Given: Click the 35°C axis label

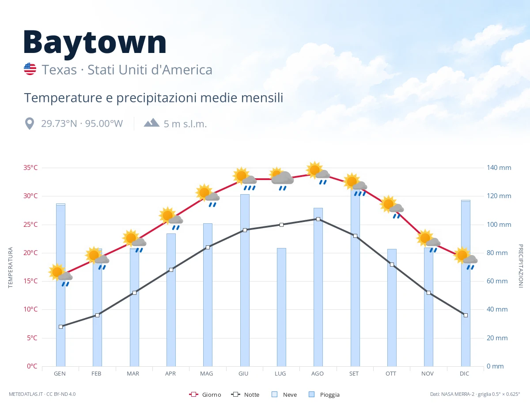Looking at the screenshot, I should pyautogui.click(x=30, y=168).
